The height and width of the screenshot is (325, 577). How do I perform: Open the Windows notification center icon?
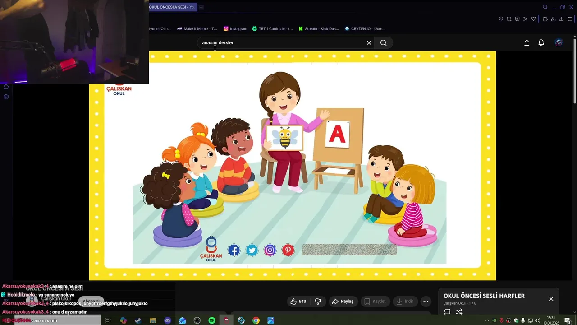coord(568,320)
